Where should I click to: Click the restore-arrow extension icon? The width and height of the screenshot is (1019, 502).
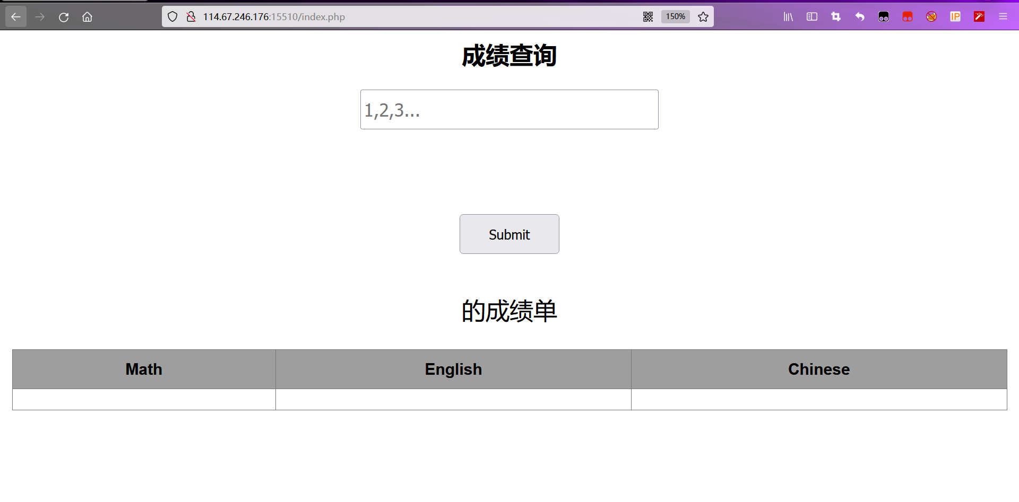(x=859, y=16)
